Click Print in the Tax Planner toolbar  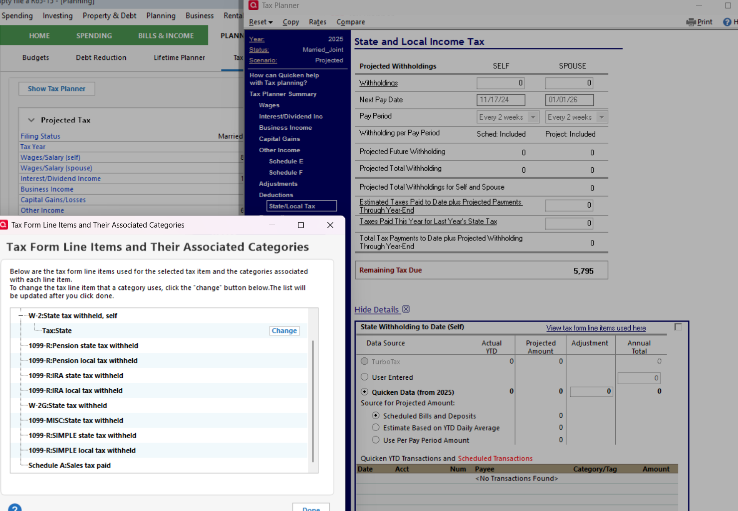705,22
